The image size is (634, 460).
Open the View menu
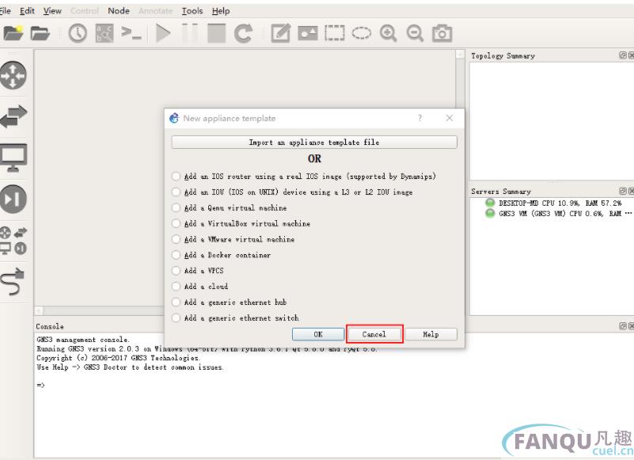pyautogui.click(x=52, y=11)
